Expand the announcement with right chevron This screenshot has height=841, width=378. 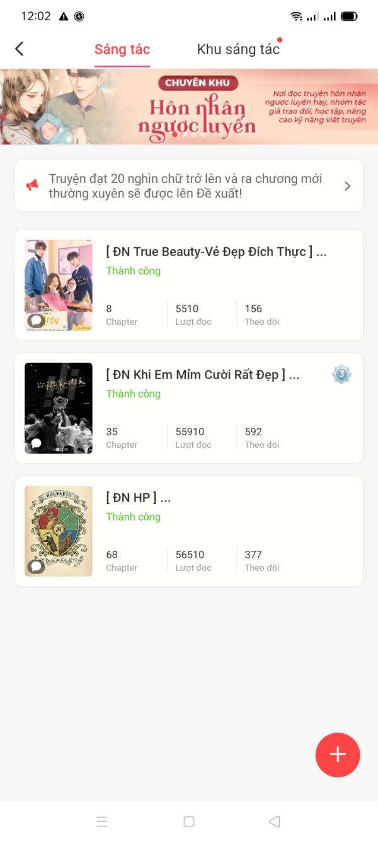coord(347,186)
